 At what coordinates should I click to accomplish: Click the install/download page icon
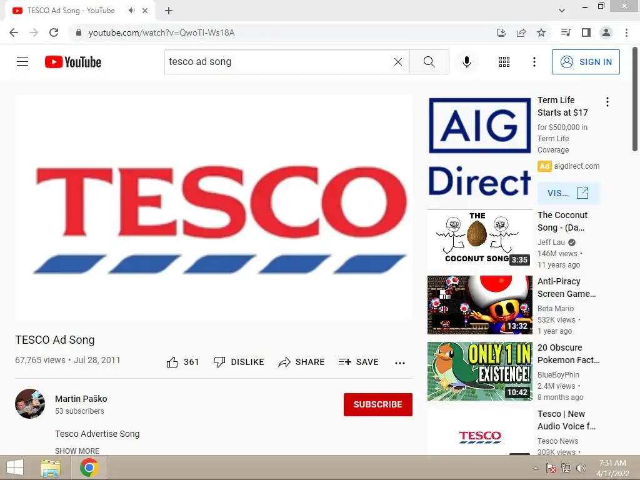pos(501,32)
